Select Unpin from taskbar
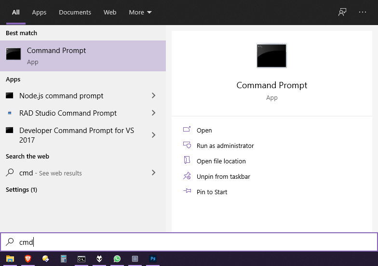Viewport: 378px width, 266px height. [223, 176]
